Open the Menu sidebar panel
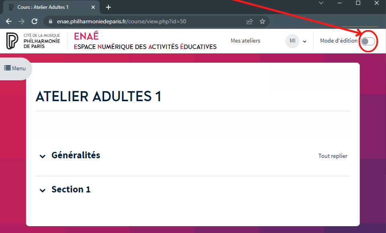The height and width of the screenshot is (233, 386). click(14, 68)
